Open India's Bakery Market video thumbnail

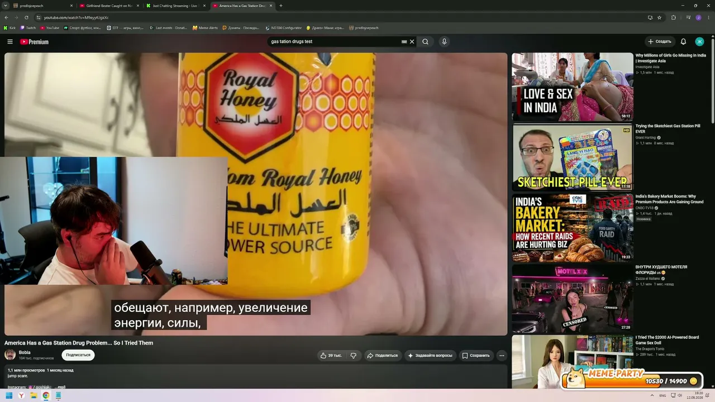pyautogui.click(x=573, y=228)
